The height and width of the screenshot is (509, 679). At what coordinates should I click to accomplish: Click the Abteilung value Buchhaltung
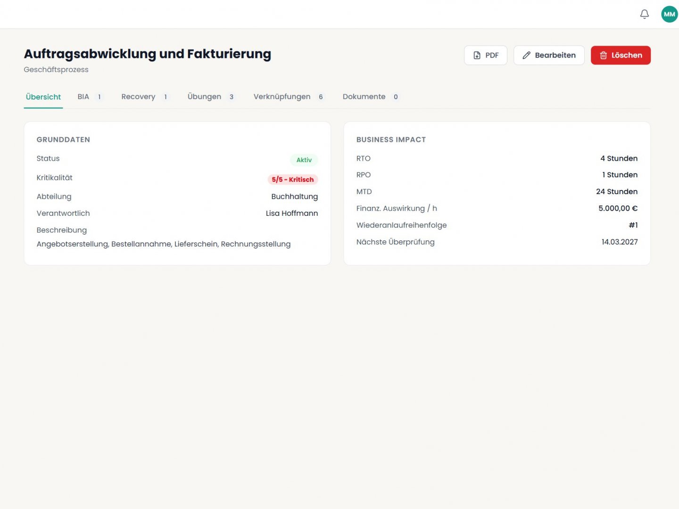click(x=294, y=196)
